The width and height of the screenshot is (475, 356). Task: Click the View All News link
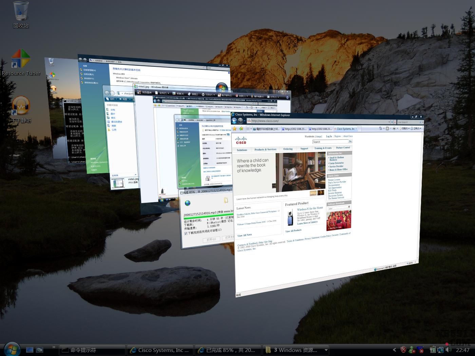point(244,235)
